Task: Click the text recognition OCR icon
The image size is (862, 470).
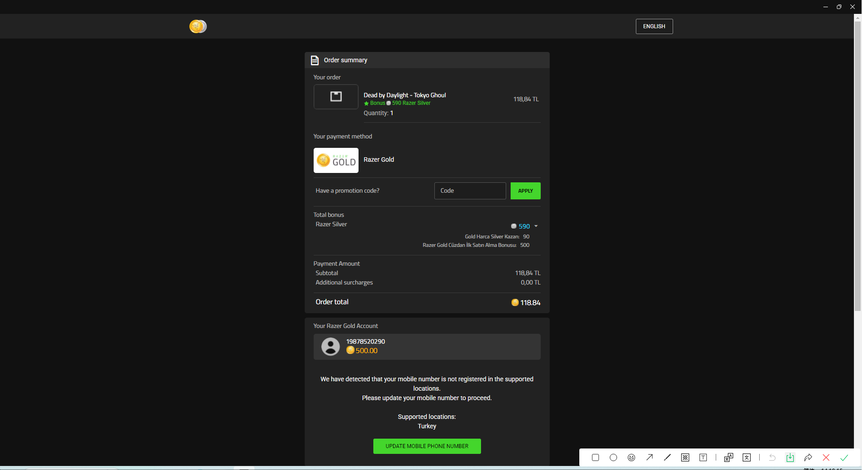Action: pos(747,457)
